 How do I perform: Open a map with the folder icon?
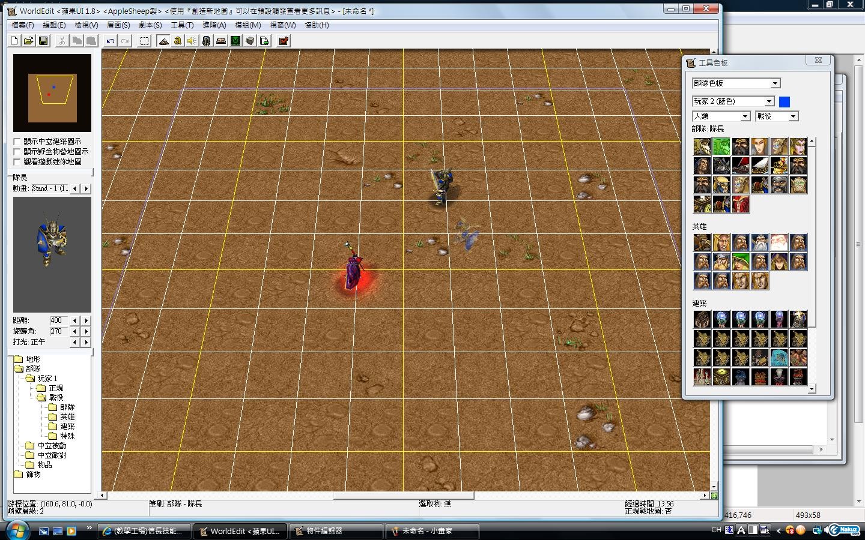pos(28,41)
